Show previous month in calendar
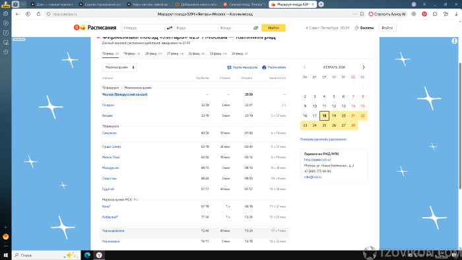This screenshot has width=462, height=260. coord(305,67)
